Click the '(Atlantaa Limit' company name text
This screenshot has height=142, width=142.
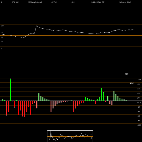coord(125,2)
